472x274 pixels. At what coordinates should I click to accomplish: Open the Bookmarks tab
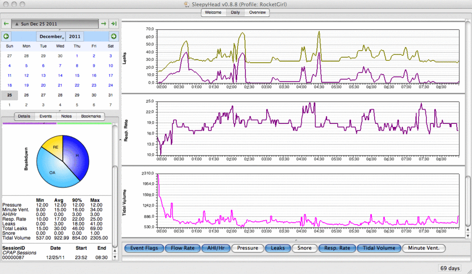click(91, 116)
